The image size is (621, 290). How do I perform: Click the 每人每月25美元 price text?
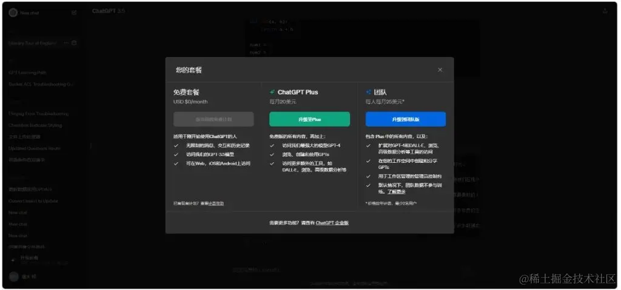385,102
